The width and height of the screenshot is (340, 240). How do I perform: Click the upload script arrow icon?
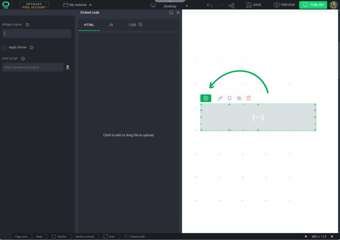(68, 67)
